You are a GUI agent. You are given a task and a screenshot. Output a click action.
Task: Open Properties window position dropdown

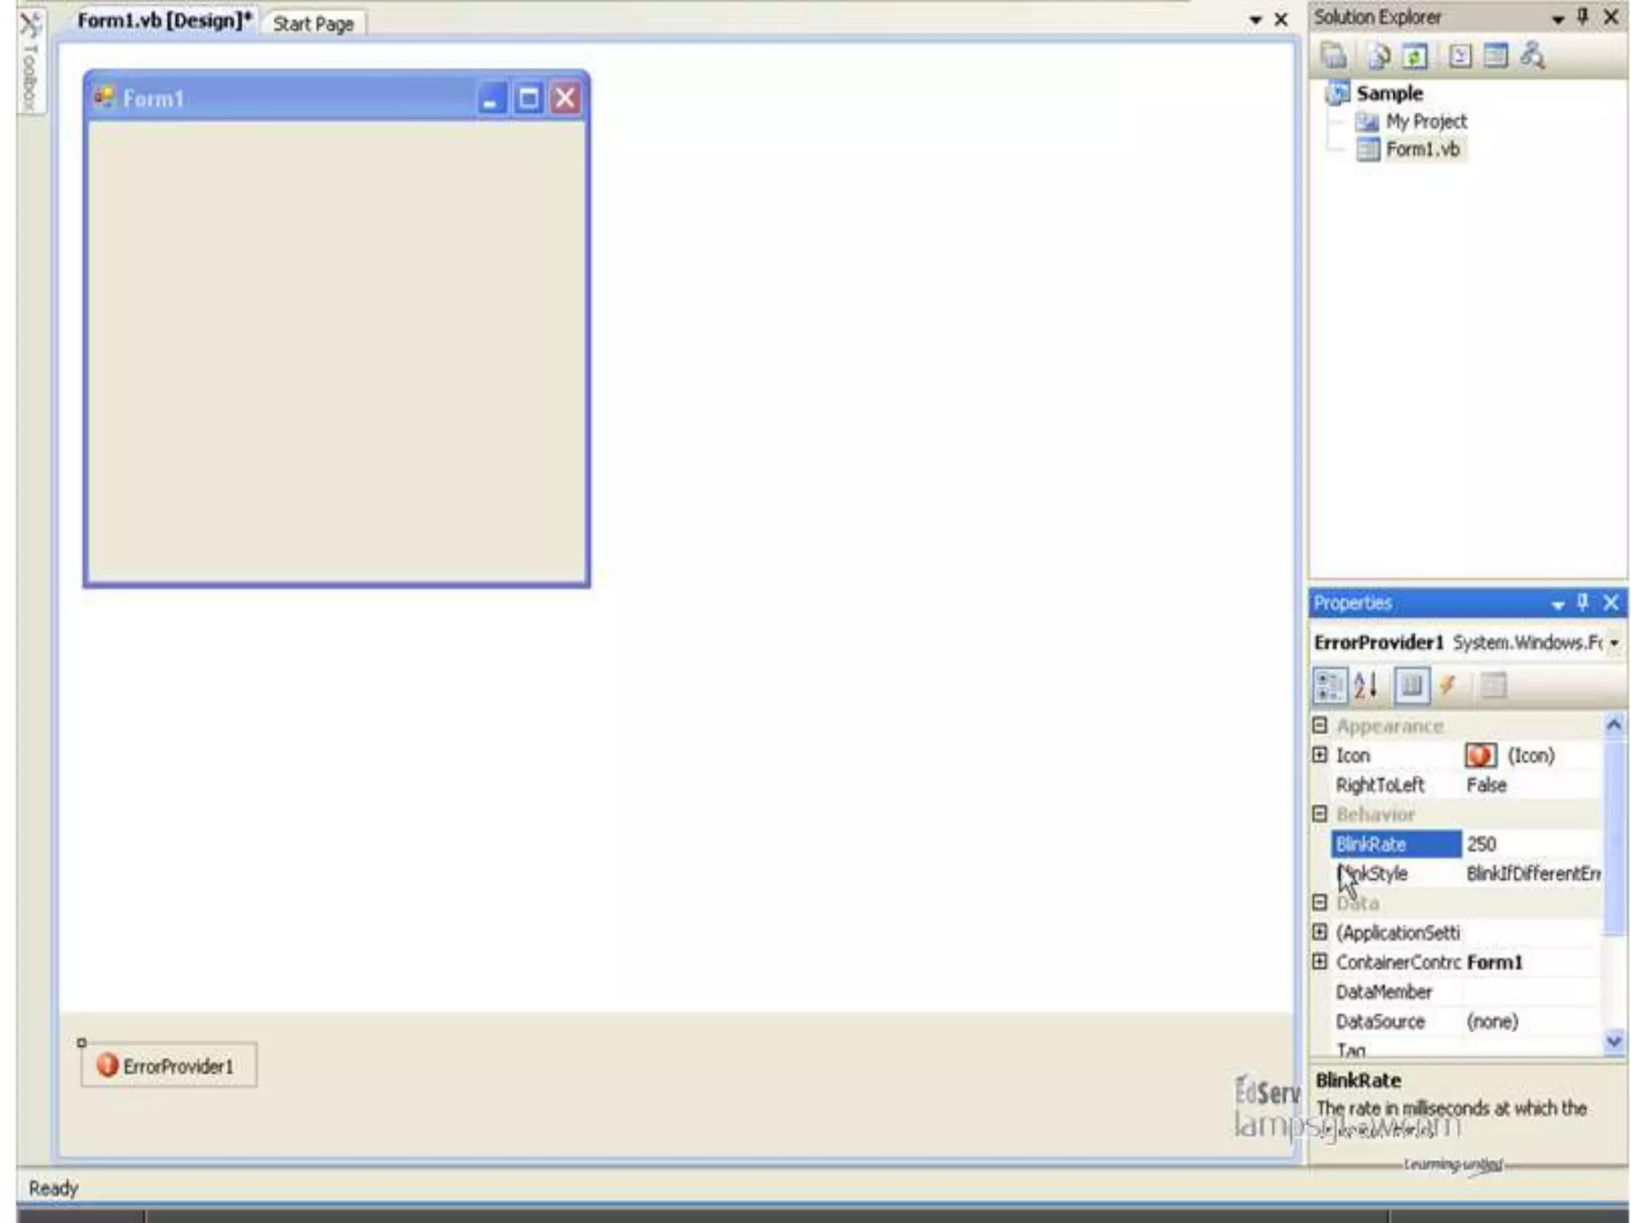(x=1558, y=605)
